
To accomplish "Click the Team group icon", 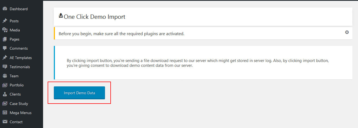I will 5,76.
